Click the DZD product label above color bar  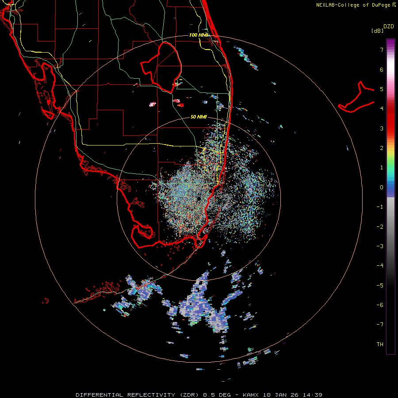coord(389,27)
